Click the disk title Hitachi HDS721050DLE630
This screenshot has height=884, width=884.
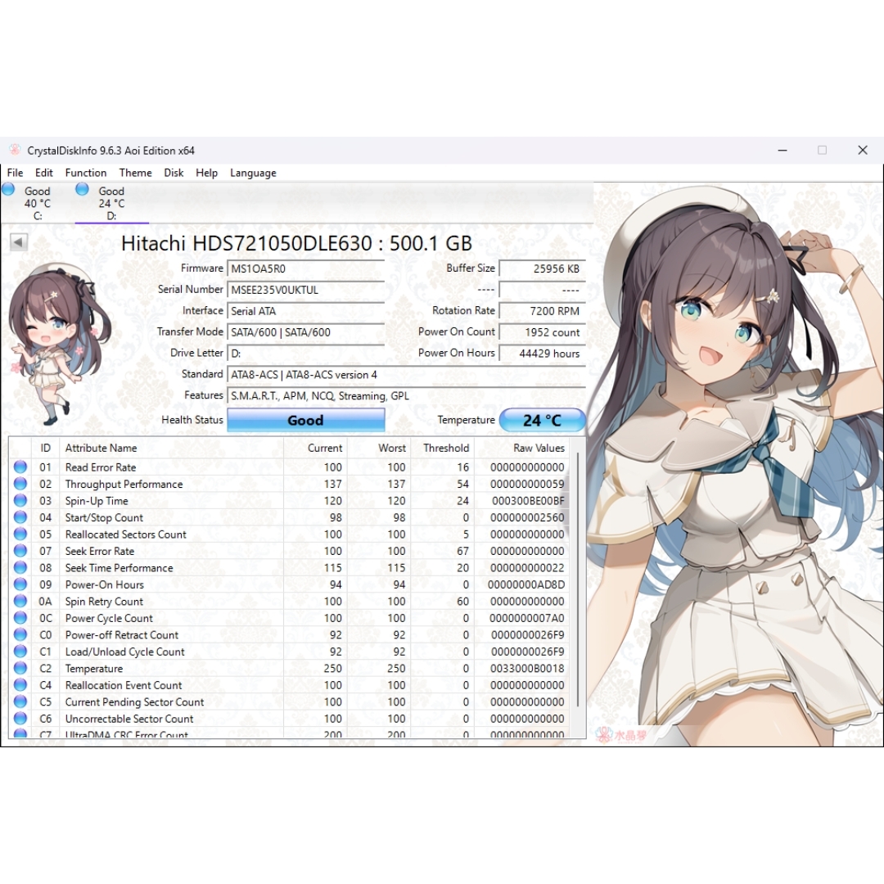(296, 243)
